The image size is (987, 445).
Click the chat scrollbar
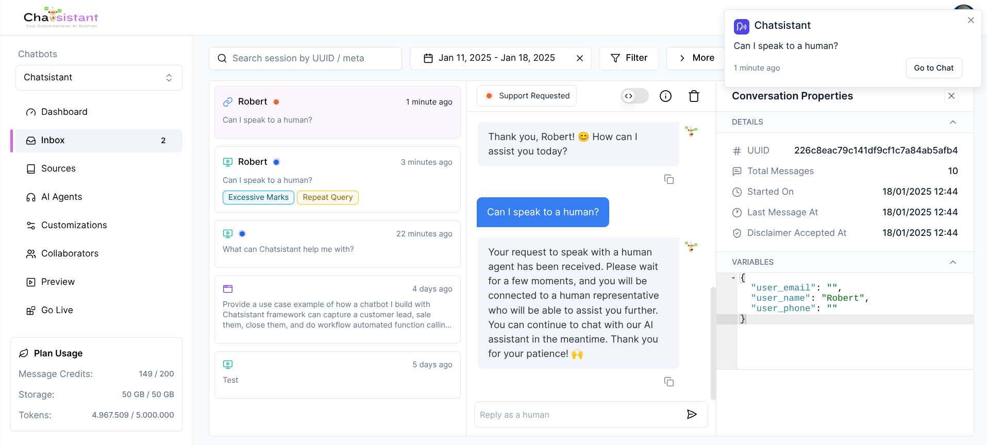pos(713,343)
